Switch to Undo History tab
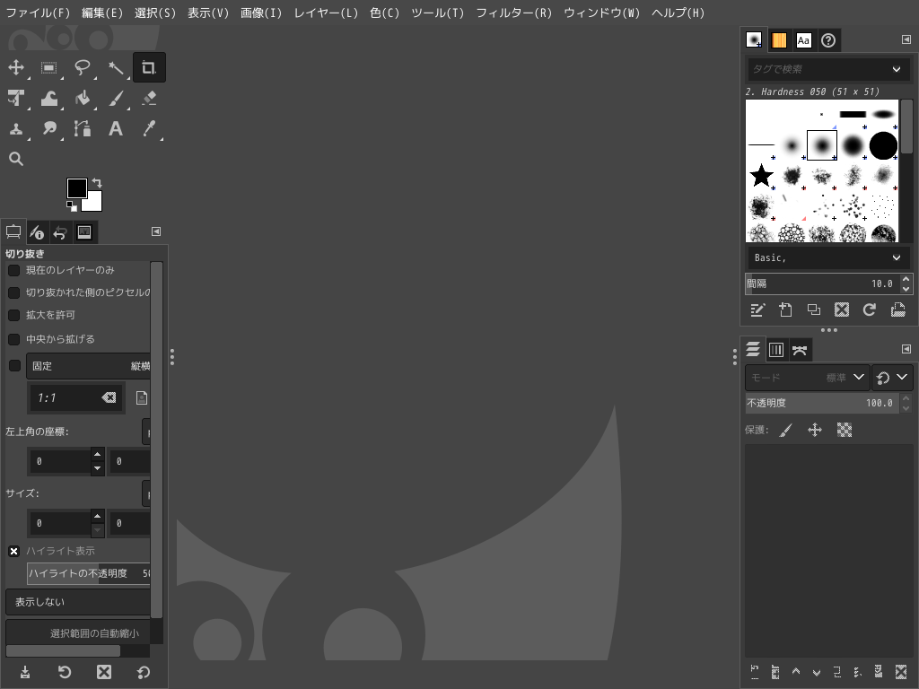This screenshot has height=689, width=919. click(x=60, y=232)
